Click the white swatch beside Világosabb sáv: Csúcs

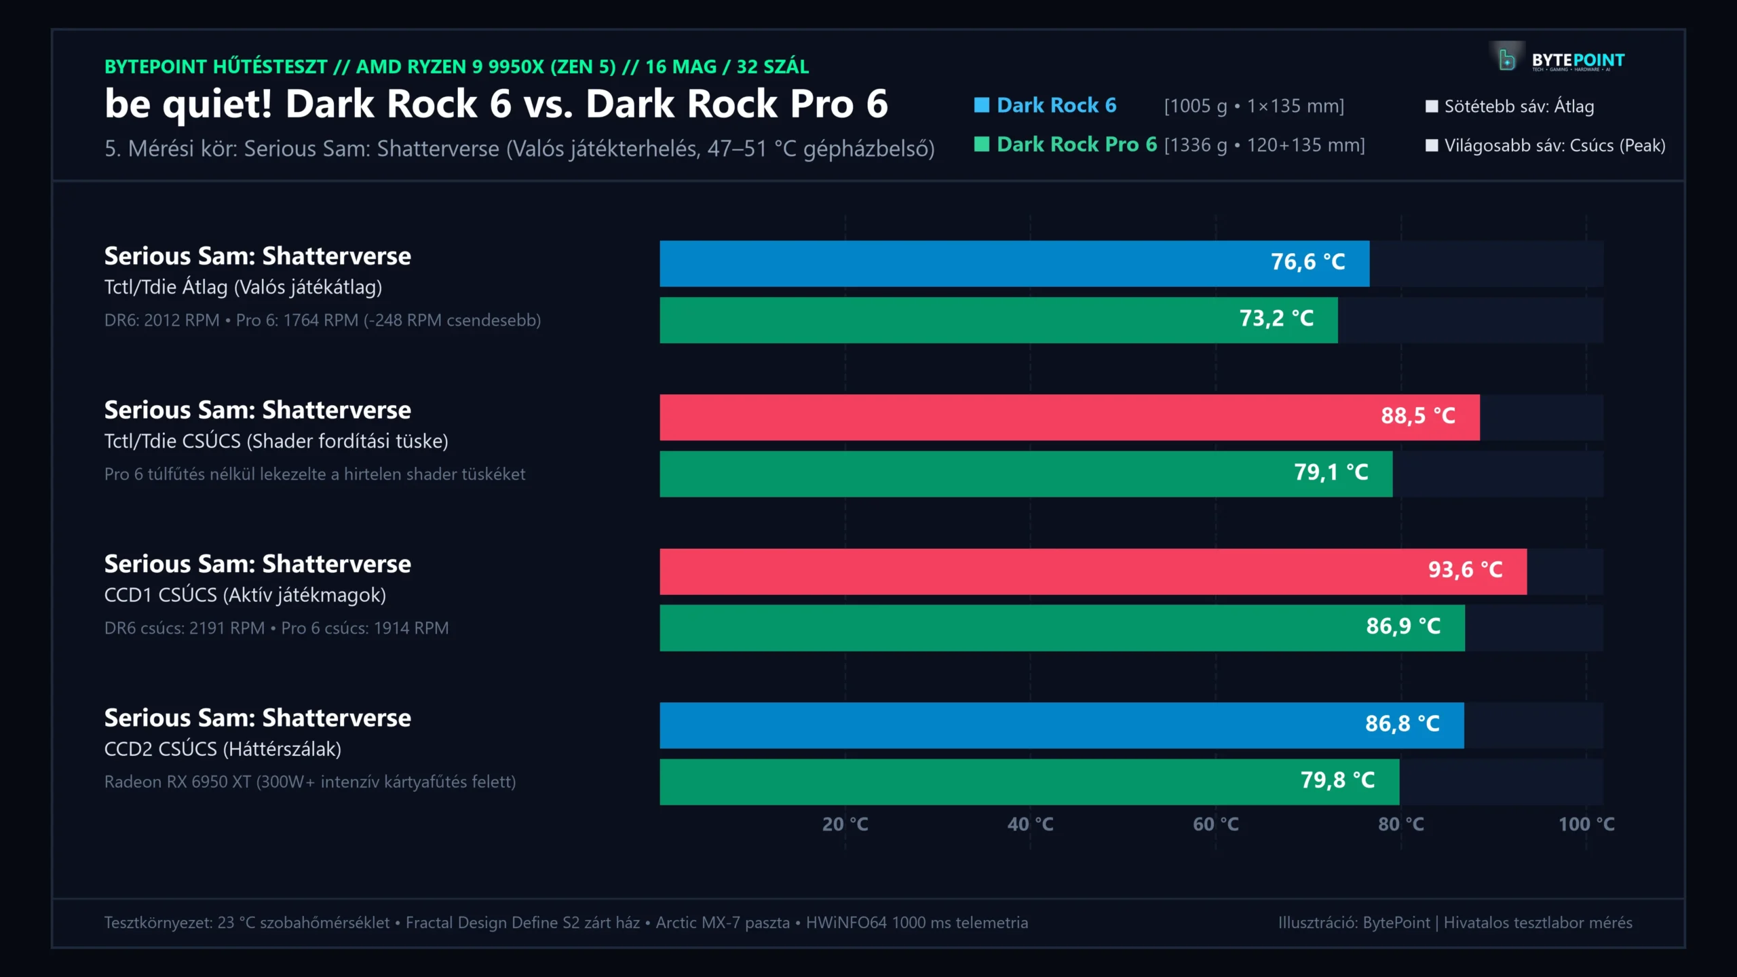click(x=1432, y=145)
